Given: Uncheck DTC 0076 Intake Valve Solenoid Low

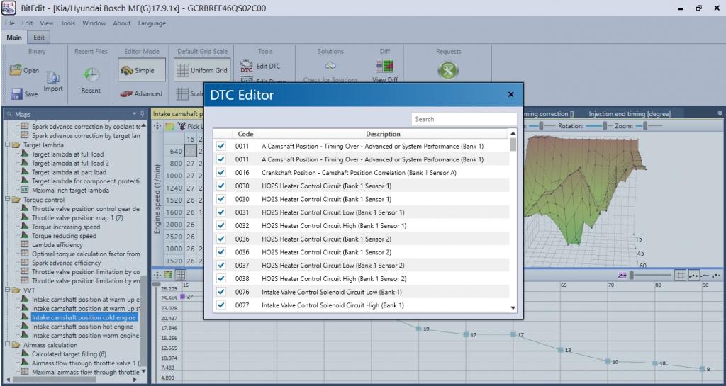Looking at the screenshot, I should 221,293.
